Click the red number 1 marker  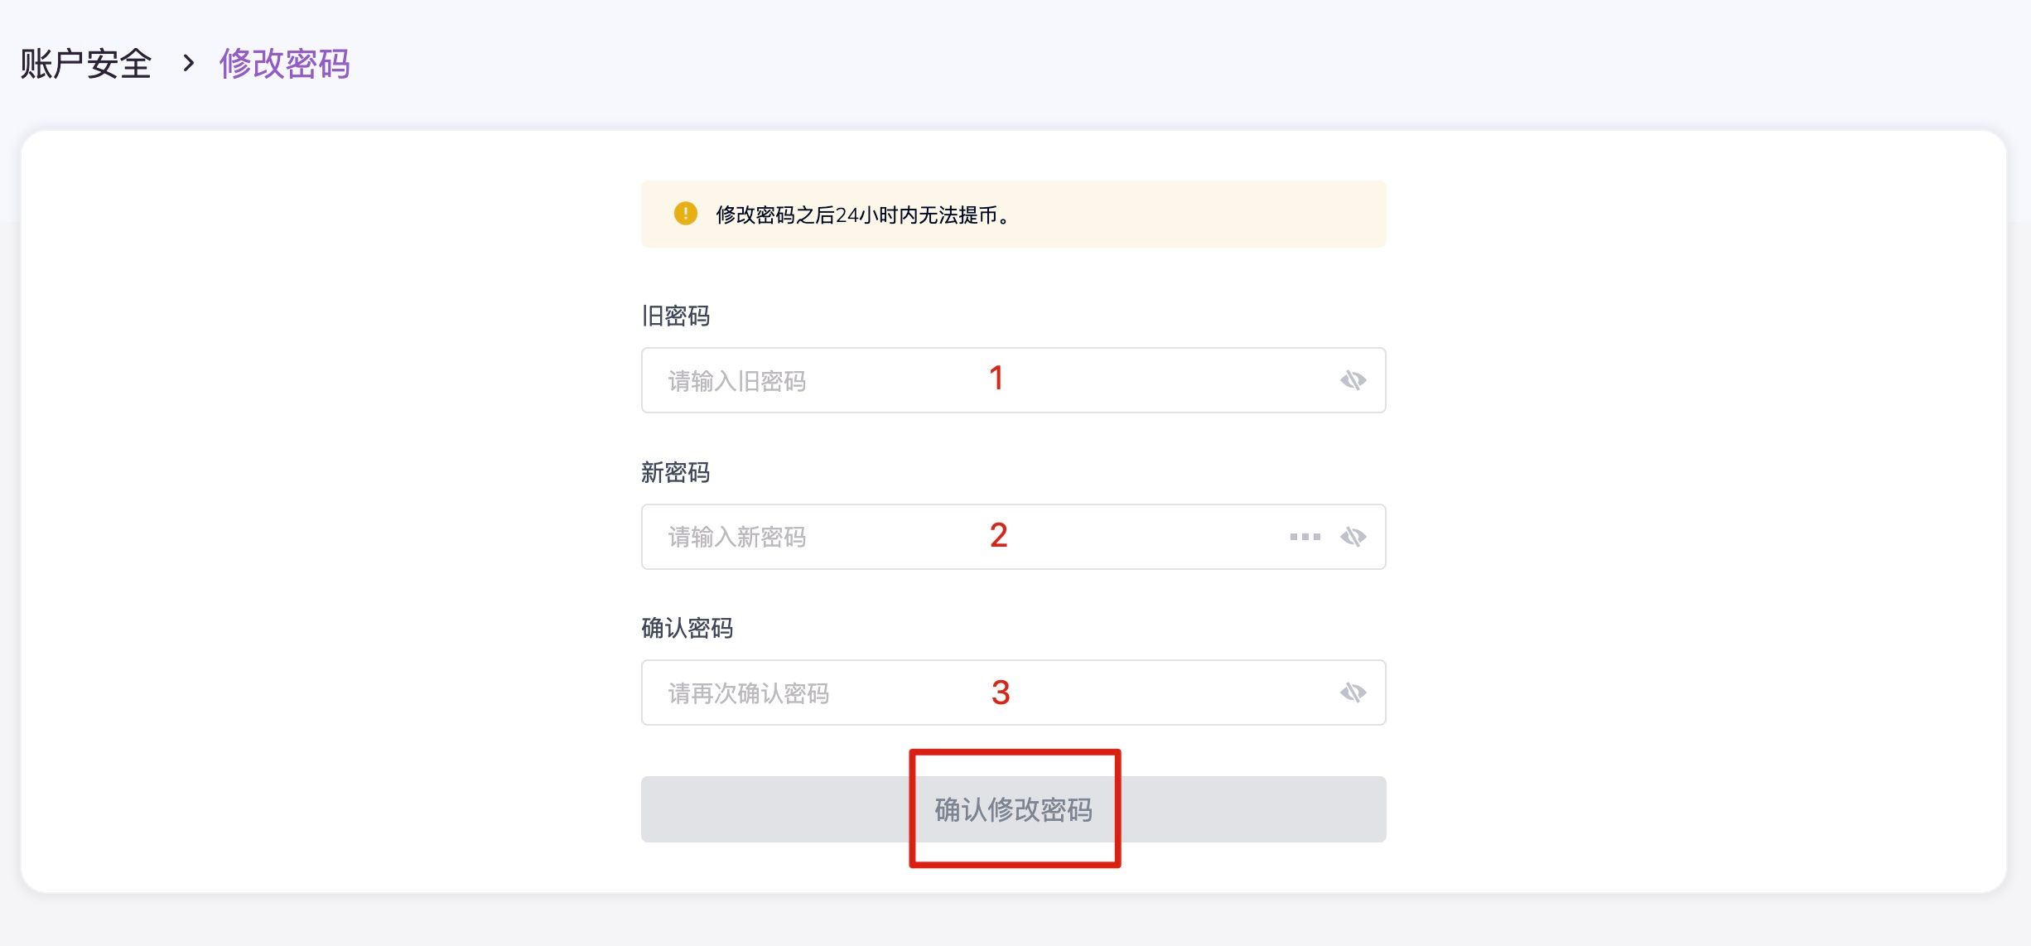(996, 379)
